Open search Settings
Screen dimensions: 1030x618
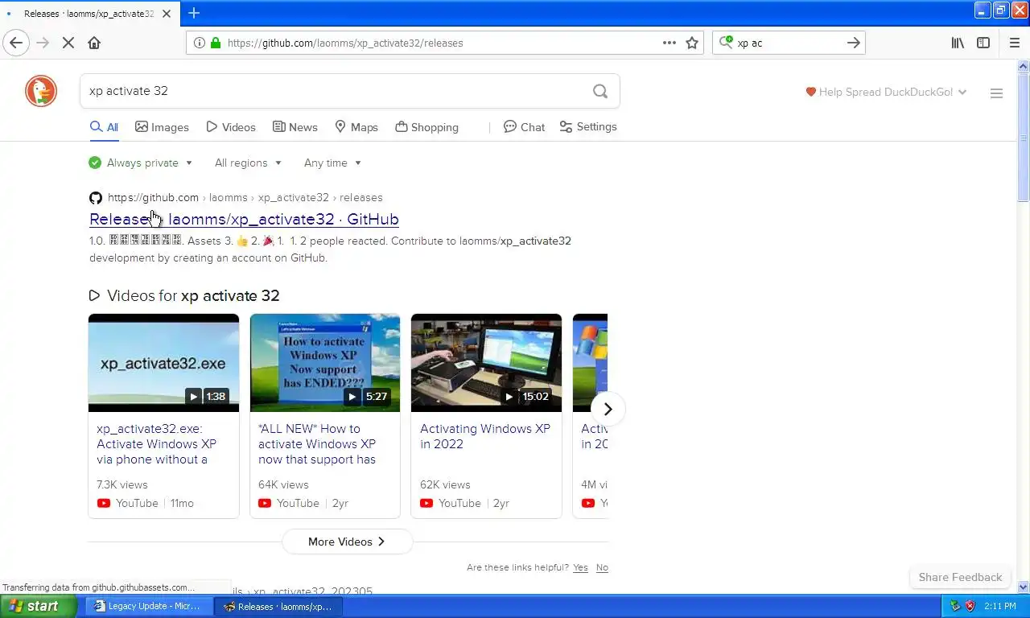588,127
